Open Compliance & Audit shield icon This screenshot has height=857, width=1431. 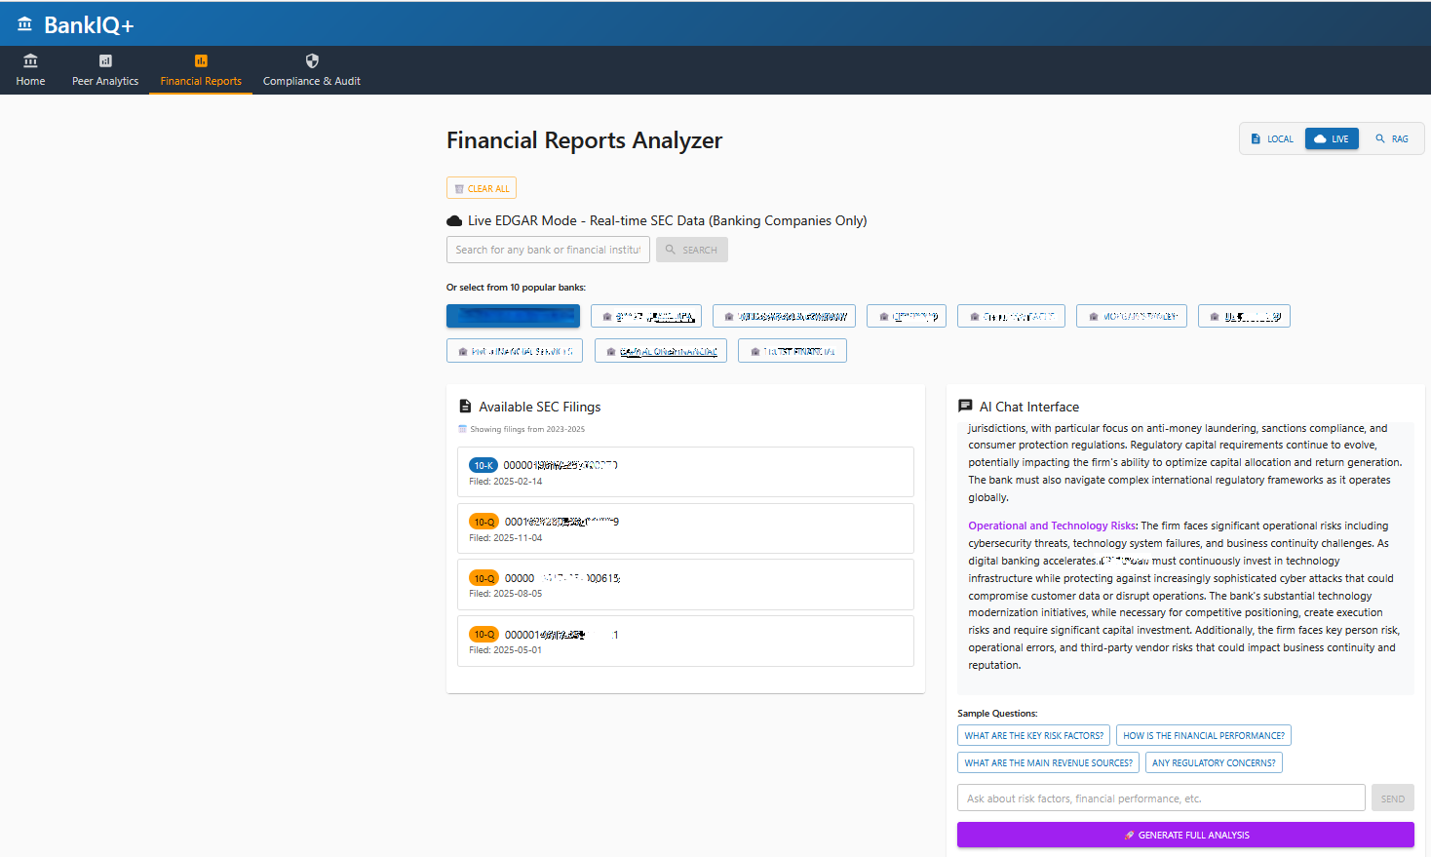[312, 61]
